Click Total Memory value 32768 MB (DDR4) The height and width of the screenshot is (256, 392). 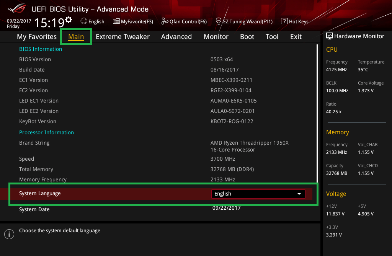[x=232, y=169]
